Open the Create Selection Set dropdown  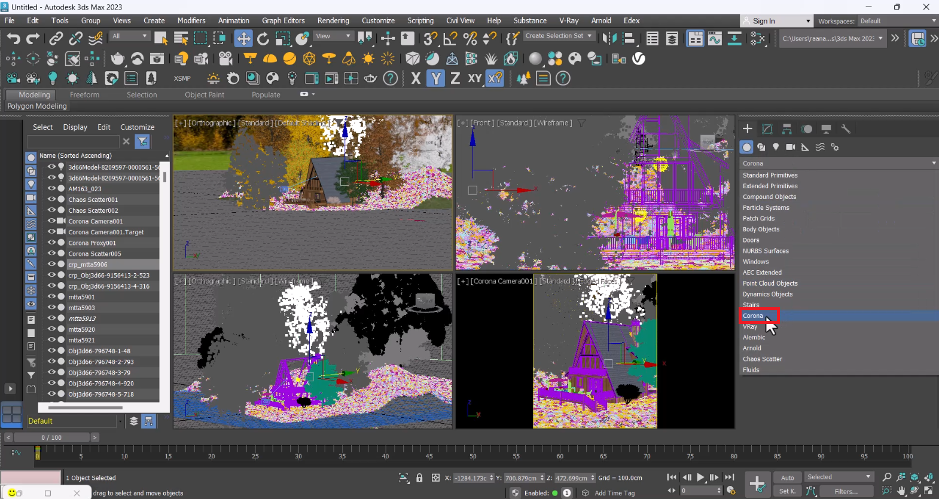[x=558, y=36]
